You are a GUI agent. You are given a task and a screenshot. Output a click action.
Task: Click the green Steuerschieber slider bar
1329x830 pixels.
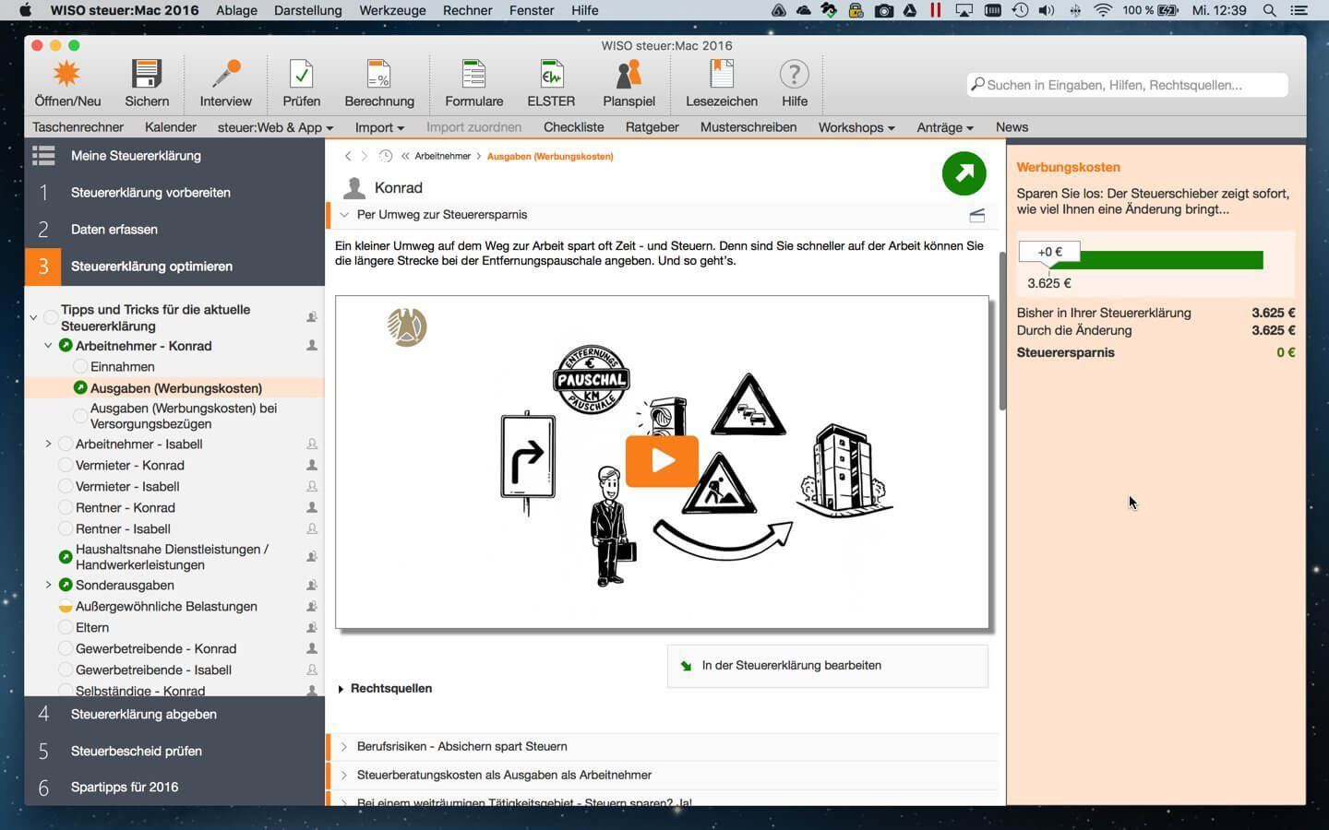click(x=1155, y=261)
